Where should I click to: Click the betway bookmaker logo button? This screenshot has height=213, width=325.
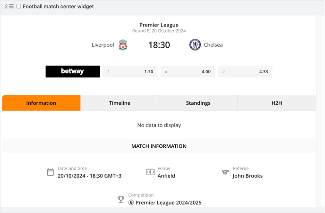click(x=73, y=71)
